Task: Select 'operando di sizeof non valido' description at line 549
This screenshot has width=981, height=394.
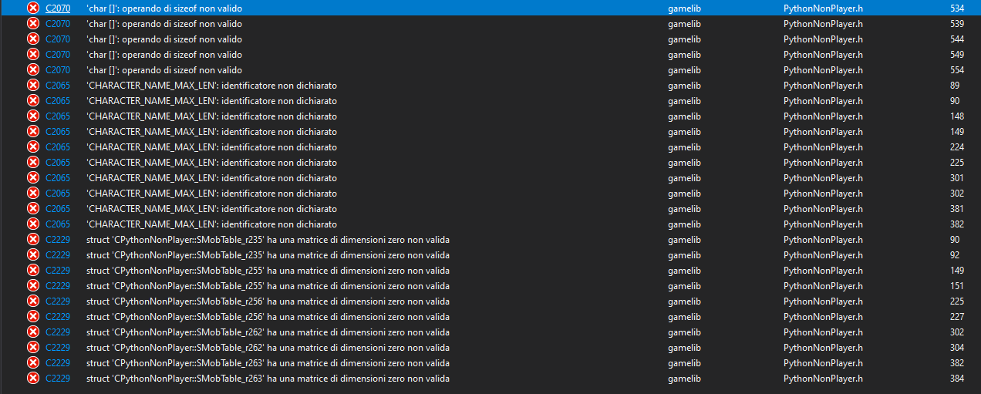Action: click(164, 54)
